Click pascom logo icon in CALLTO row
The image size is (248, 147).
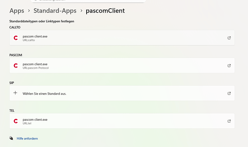(16, 38)
